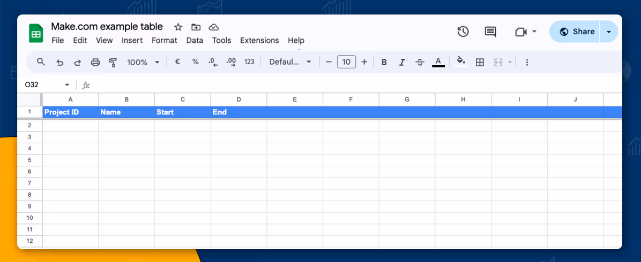Image resolution: width=641 pixels, height=262 pixels.
Task: Open the Default font dropdown
Action: pyautogui.click(x=290, y=62)
